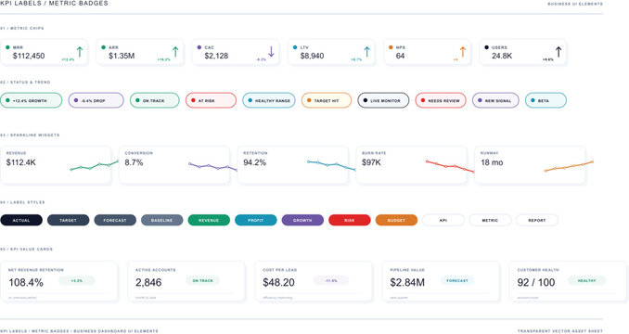Click the TARGET HIT badge
Image resolution: width=629 pixels, height=334 pixels.
327,100
